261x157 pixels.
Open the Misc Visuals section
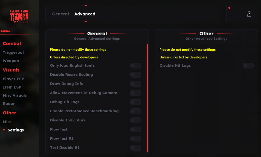point(15,95)
